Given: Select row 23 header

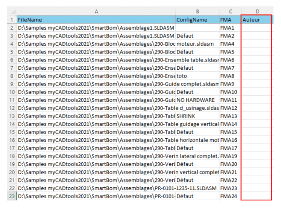Looking at the screenshot, I should pos(12,196).
